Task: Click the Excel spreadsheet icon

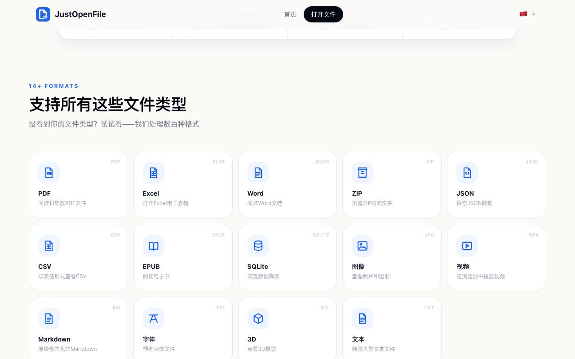Action: [x=154, y=173]
